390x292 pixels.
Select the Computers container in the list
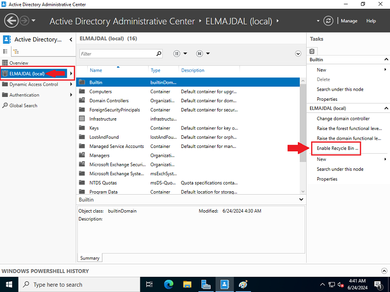click(x=100, y=91)
